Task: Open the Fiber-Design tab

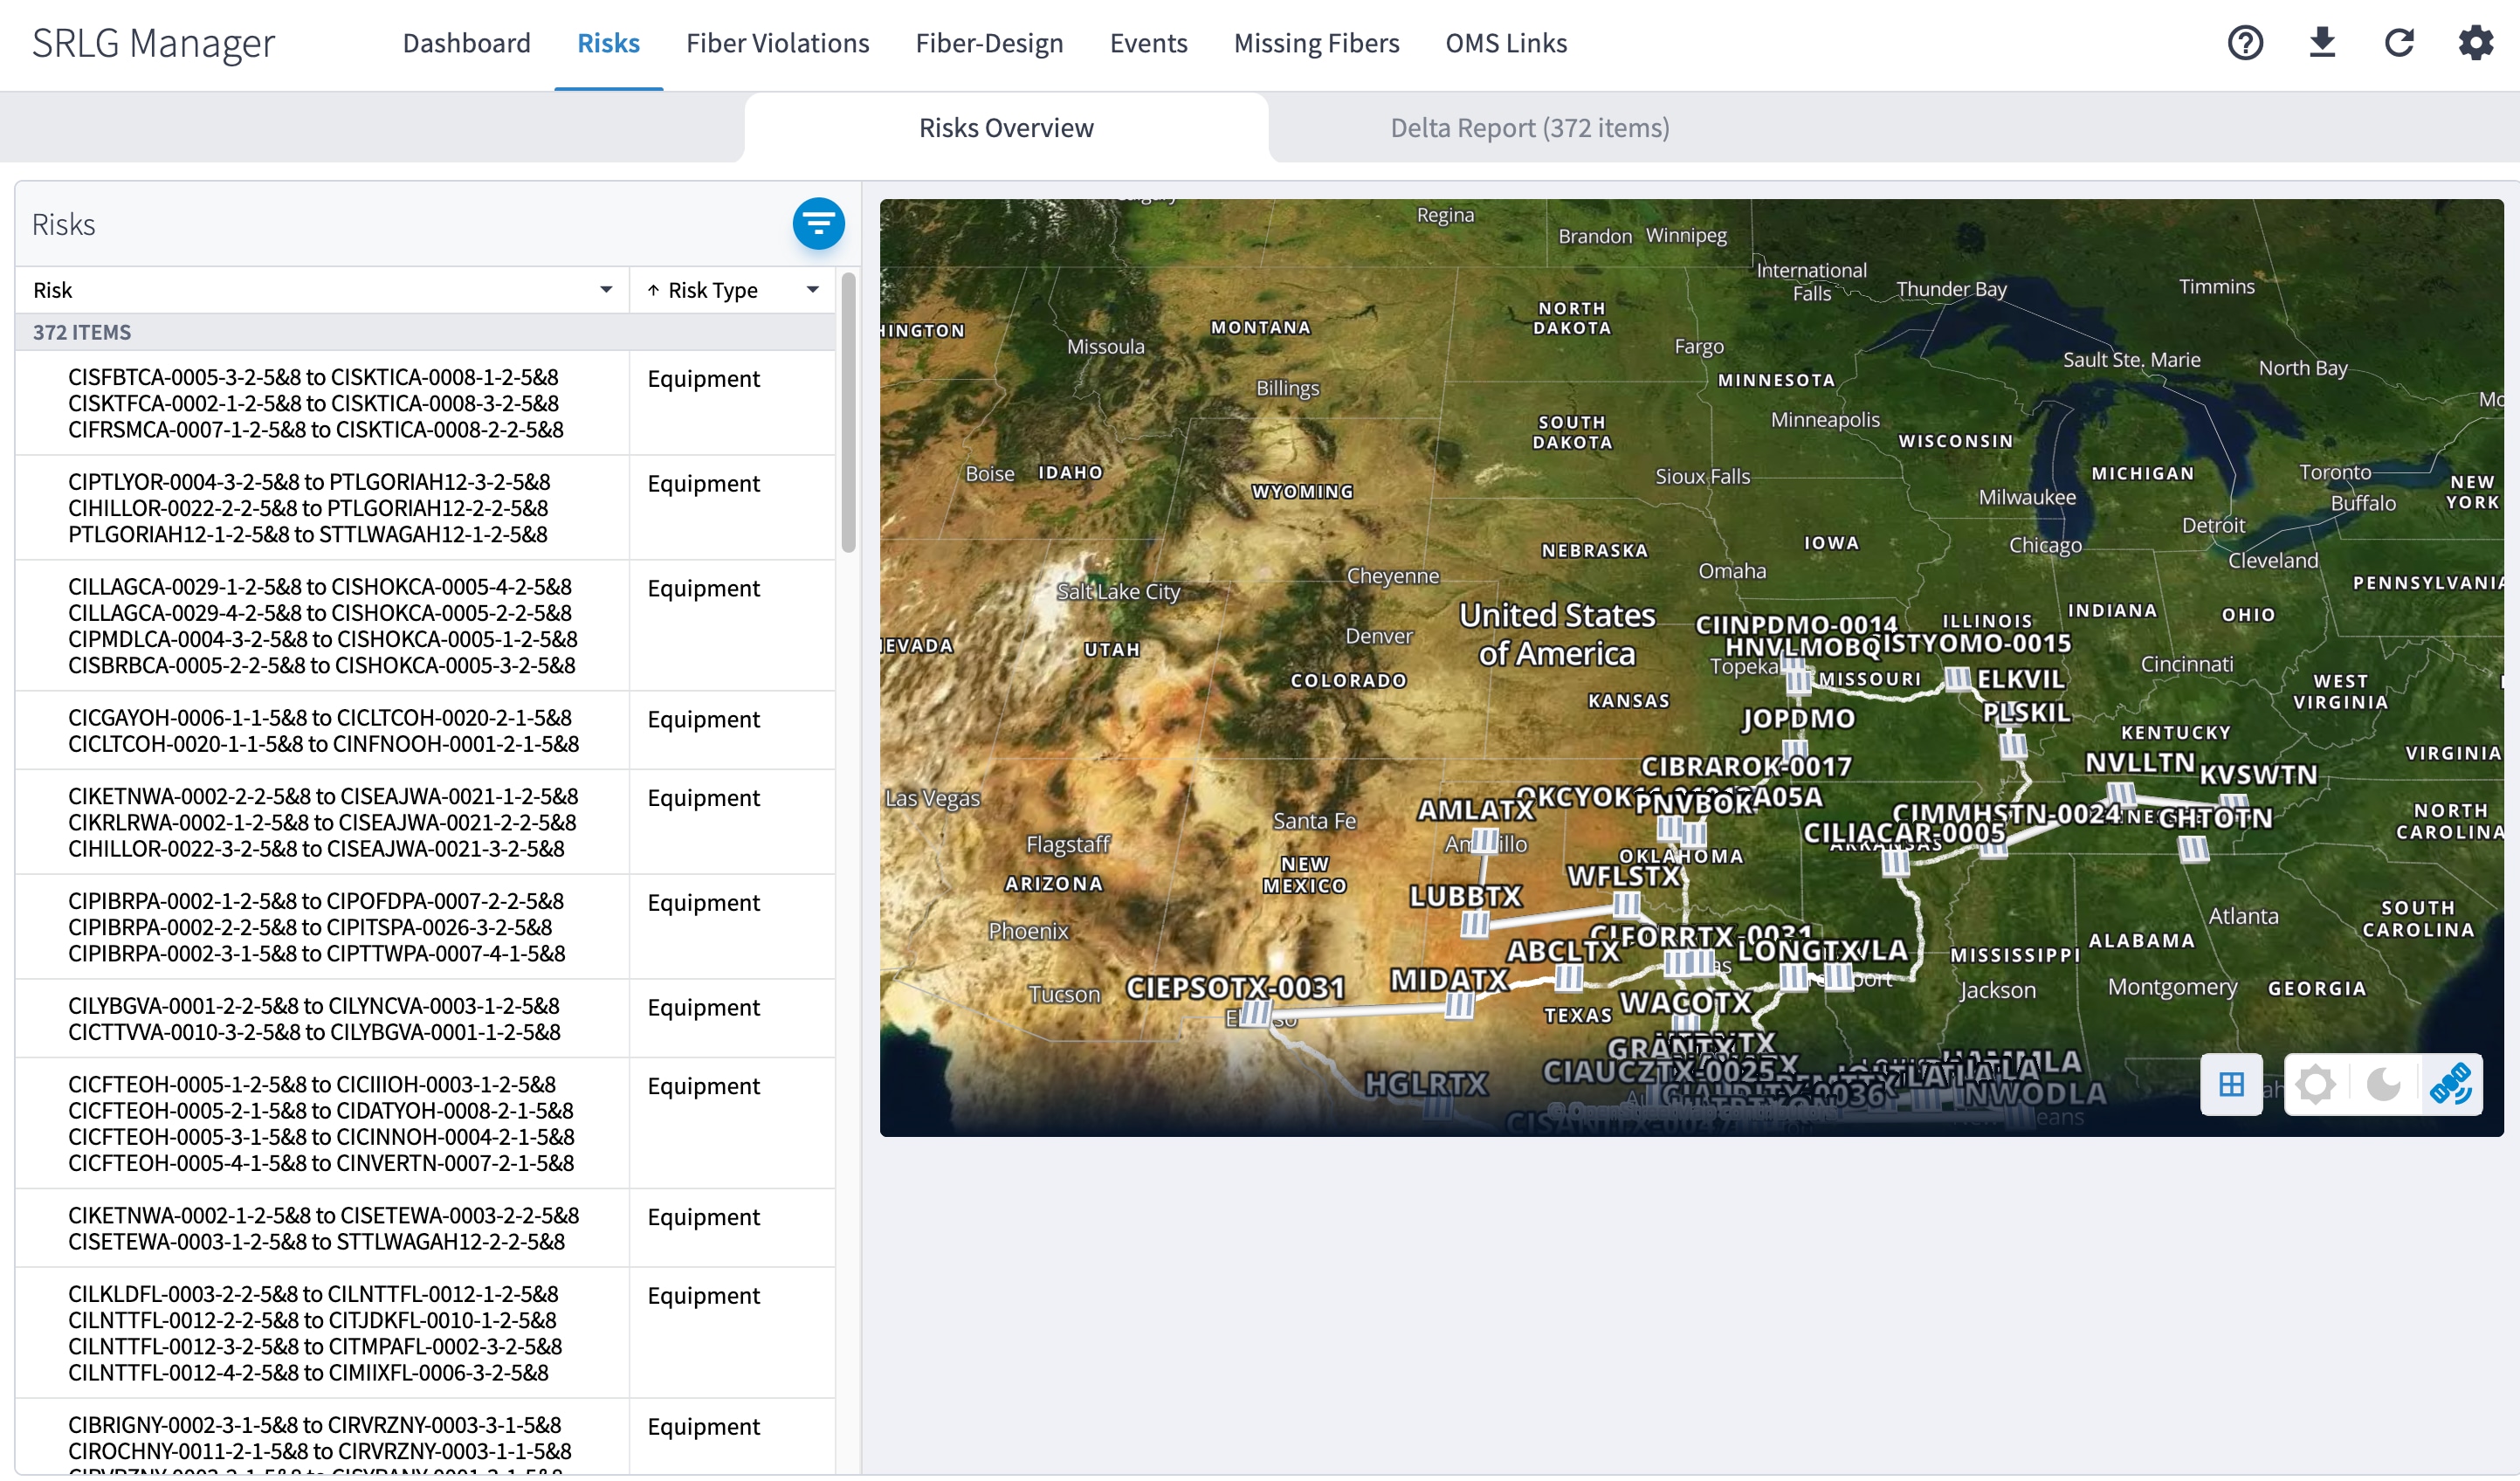Action: point(989,43)
